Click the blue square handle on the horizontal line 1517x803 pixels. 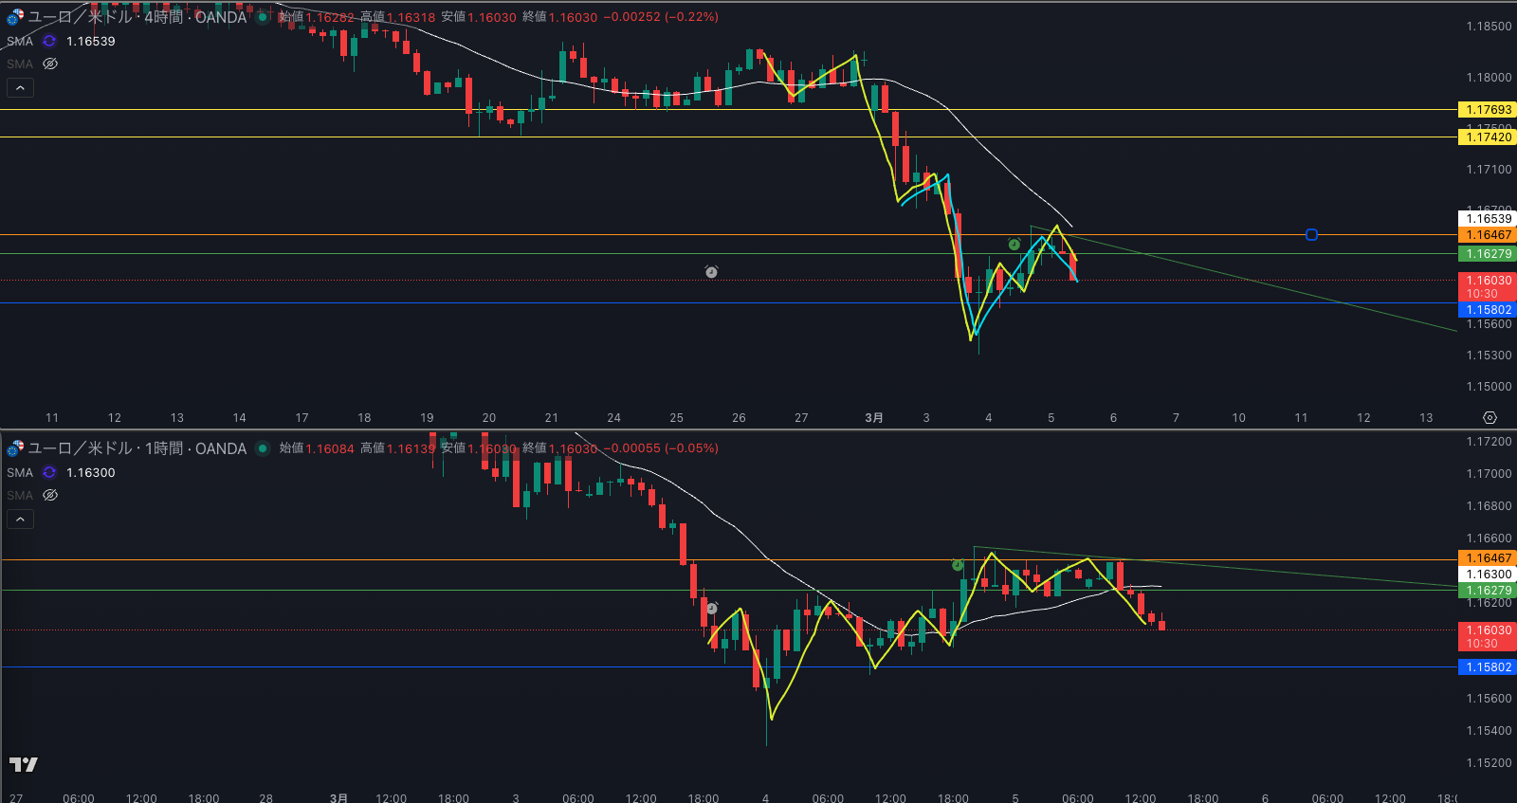tap(1311, 235)
